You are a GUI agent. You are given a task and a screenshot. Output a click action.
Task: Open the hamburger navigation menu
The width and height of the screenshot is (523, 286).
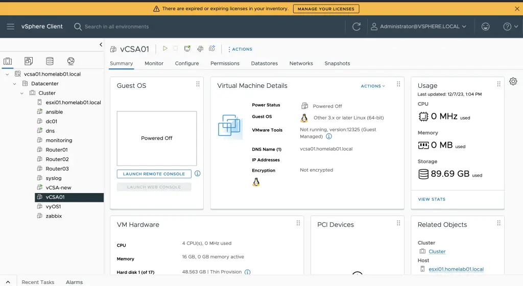(10, 27)
